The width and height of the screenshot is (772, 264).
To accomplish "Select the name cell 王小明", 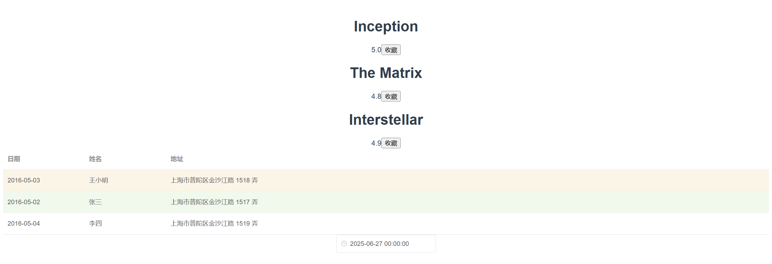I will tap(98, 180).
